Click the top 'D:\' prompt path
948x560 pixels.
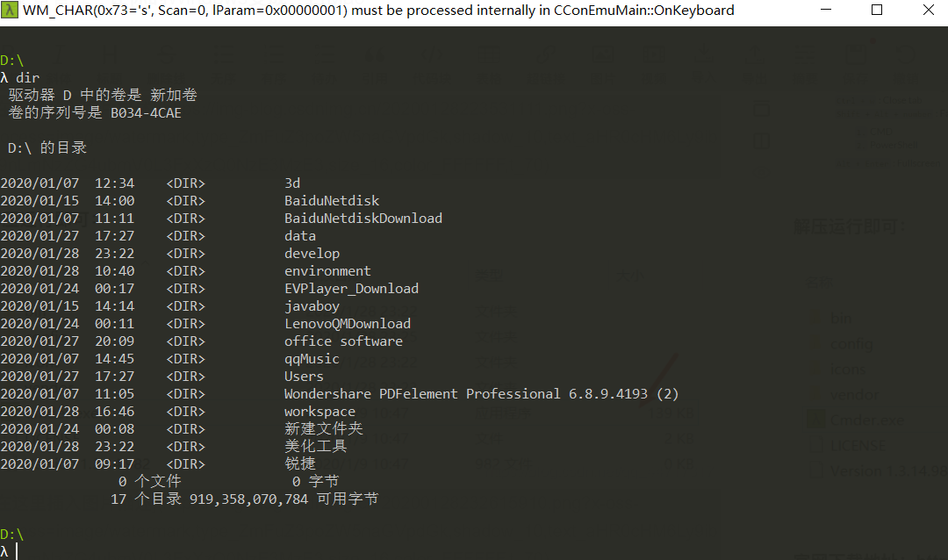pos(11,60)
